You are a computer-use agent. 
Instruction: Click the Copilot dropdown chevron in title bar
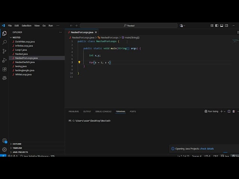184,26
